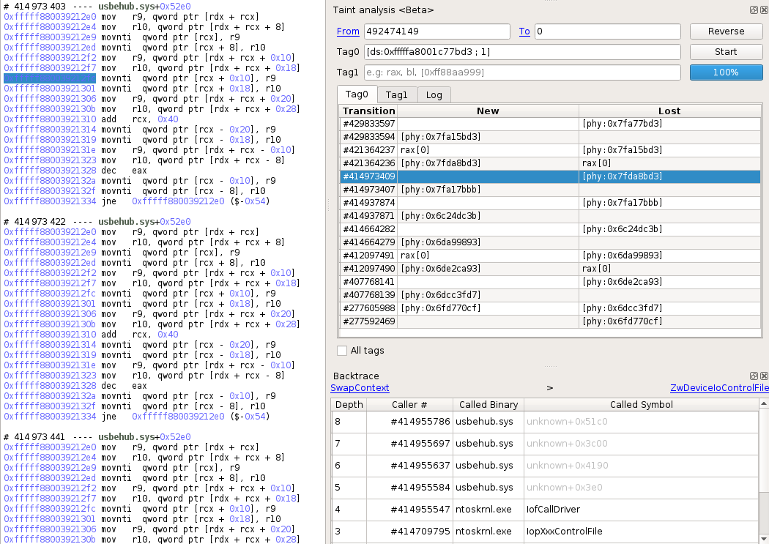Click the Tag1 input field
This screenshot has height=544, width=769.
tap(522, 72)
